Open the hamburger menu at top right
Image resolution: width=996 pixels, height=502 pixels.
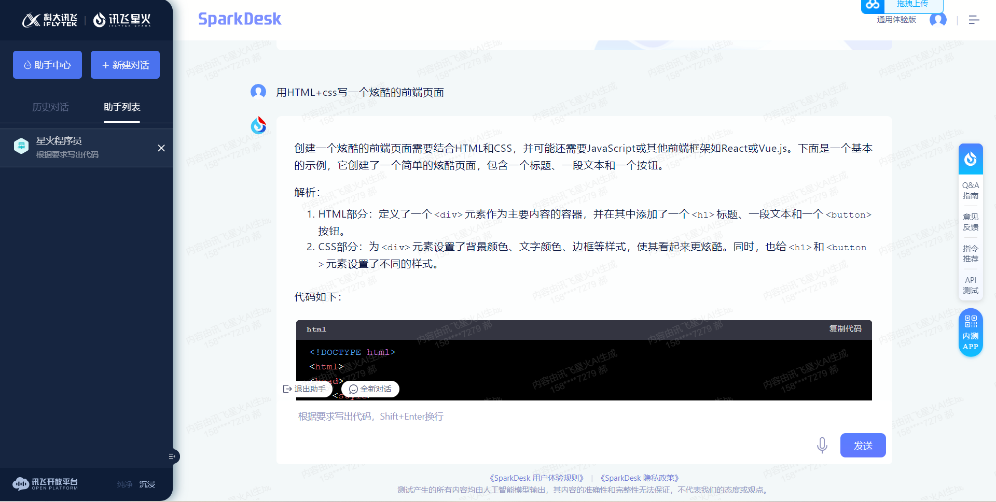pyautogui.click(x=974, y=20)
